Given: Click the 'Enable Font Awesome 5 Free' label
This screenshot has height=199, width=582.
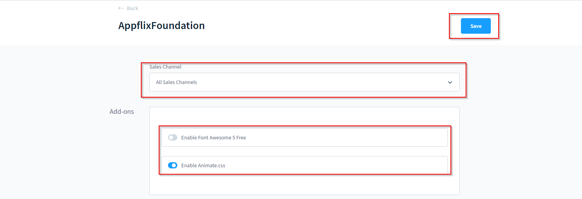Looking at the screenshot, I should [x=213, y=137].
